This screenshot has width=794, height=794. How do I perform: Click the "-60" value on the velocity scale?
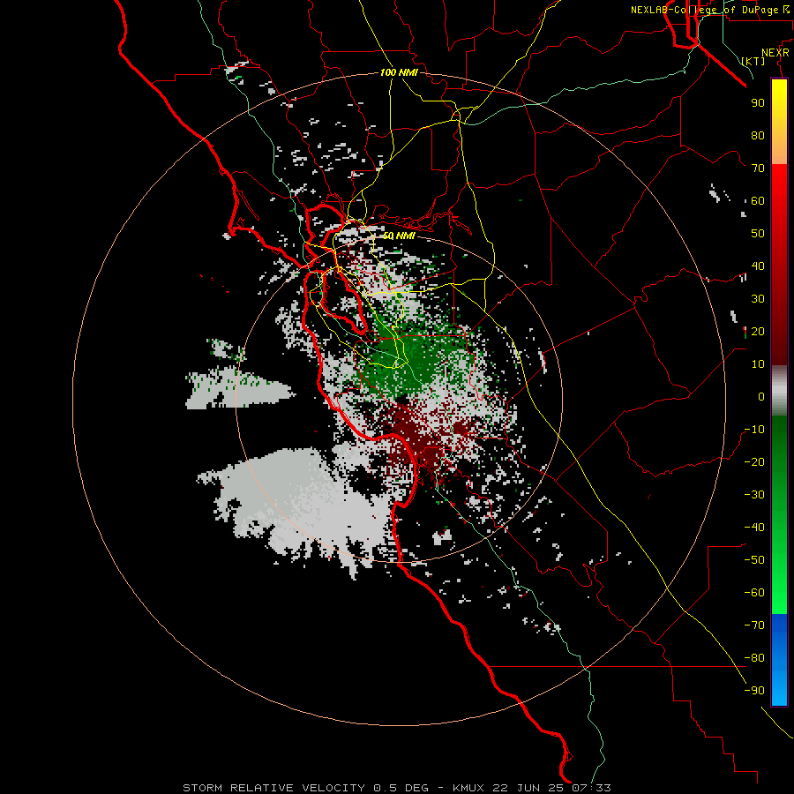(x=754, y=593)
